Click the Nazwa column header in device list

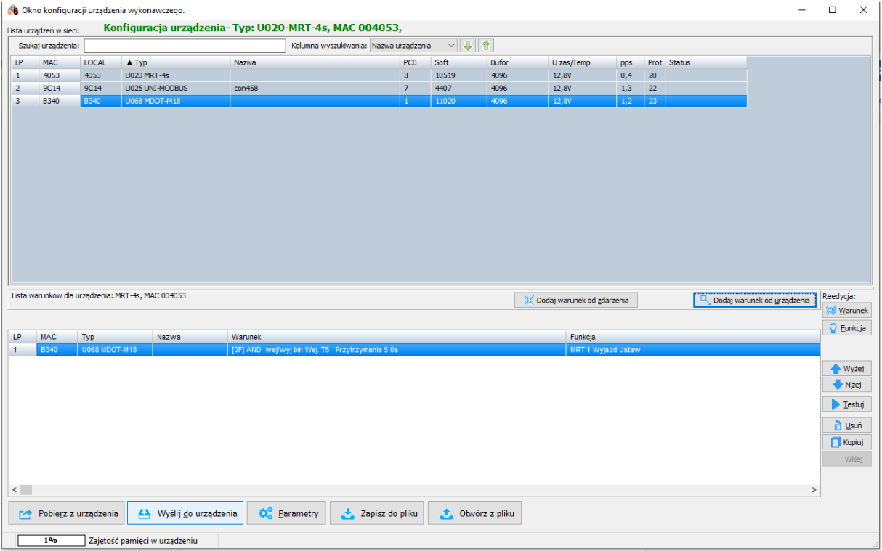click(x=315, y=62)
